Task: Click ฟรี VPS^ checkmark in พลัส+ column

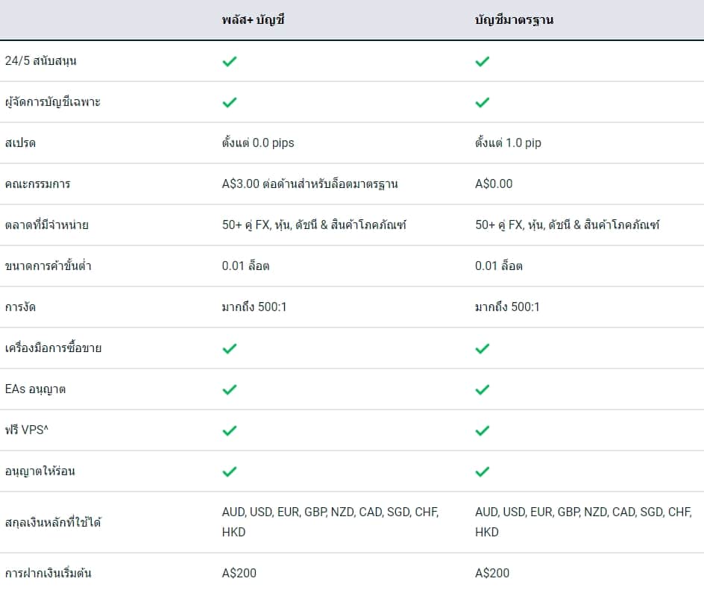Action: (229, 430)
